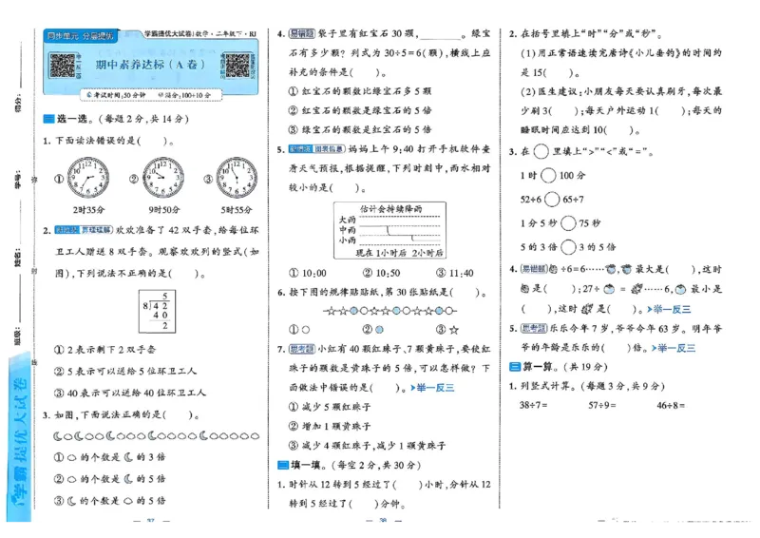Click answer blank in 下面读法错误的是( )
760x538 pixels.
153,142
